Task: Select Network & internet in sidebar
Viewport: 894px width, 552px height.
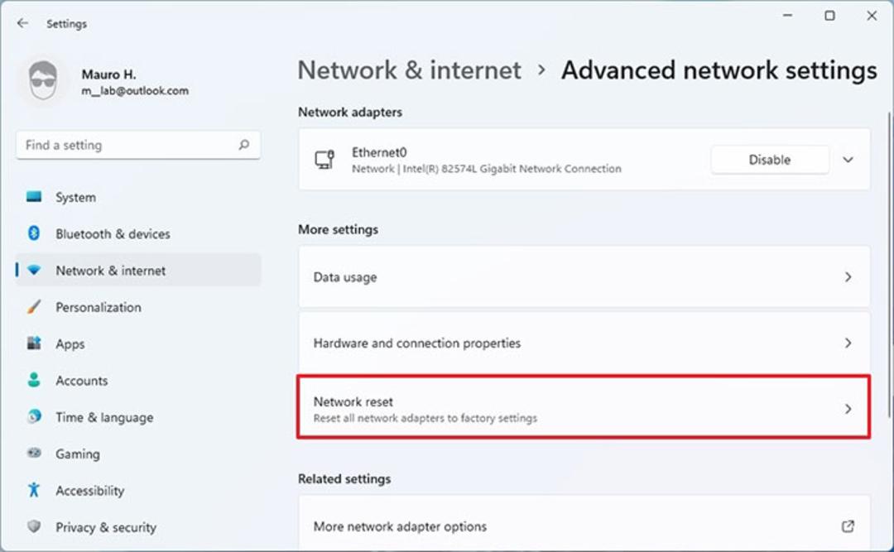Action: point(138,271)
